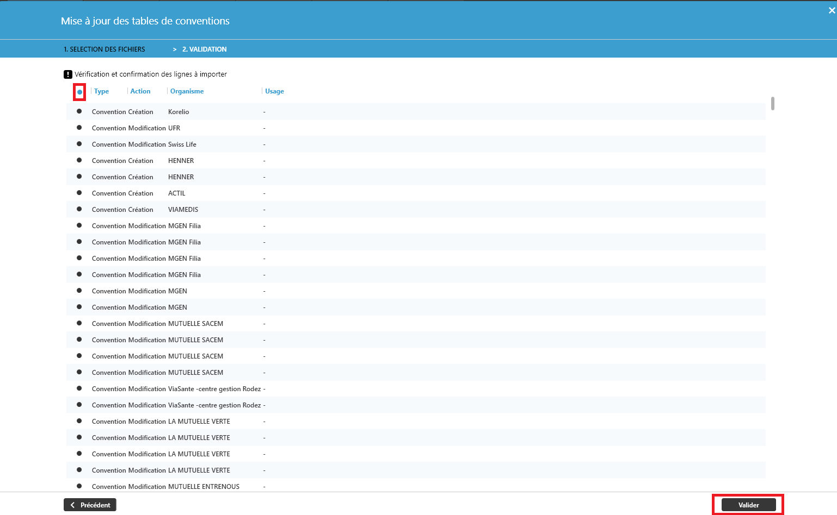837x515 pixels.
Task: Toggle the select-all dot in table header
Action: [79, 92]
